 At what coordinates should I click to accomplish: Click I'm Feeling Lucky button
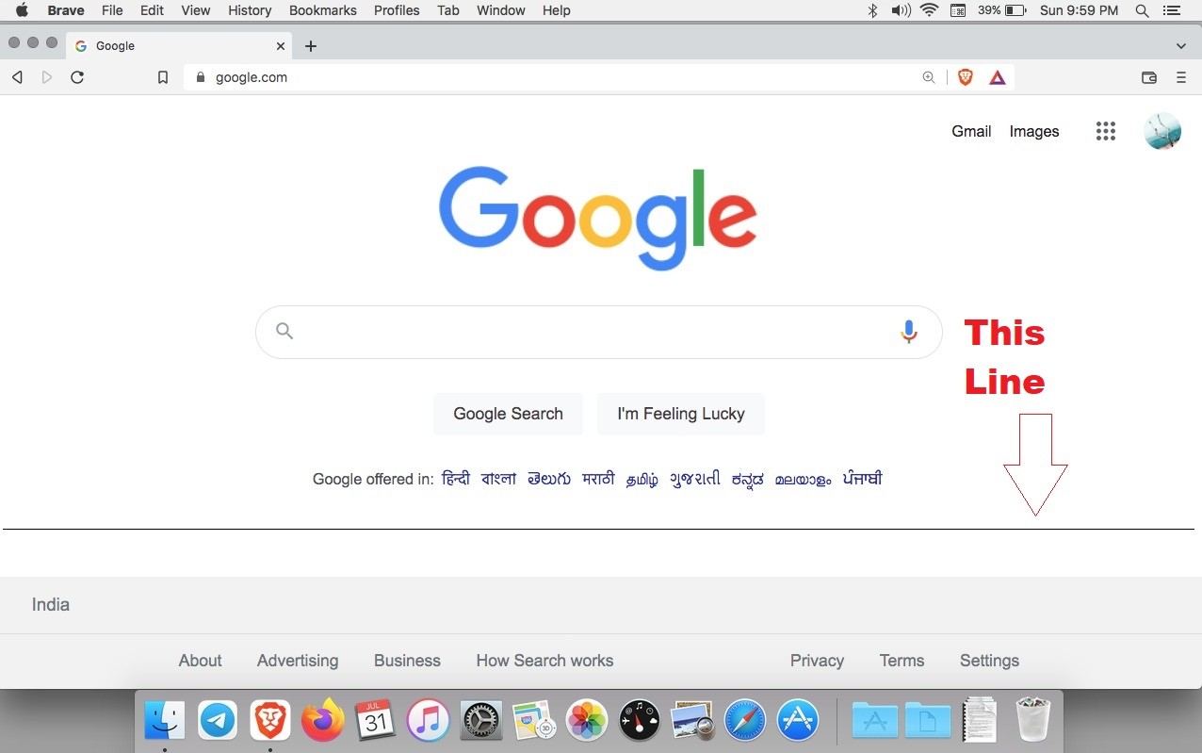point(681,414)
